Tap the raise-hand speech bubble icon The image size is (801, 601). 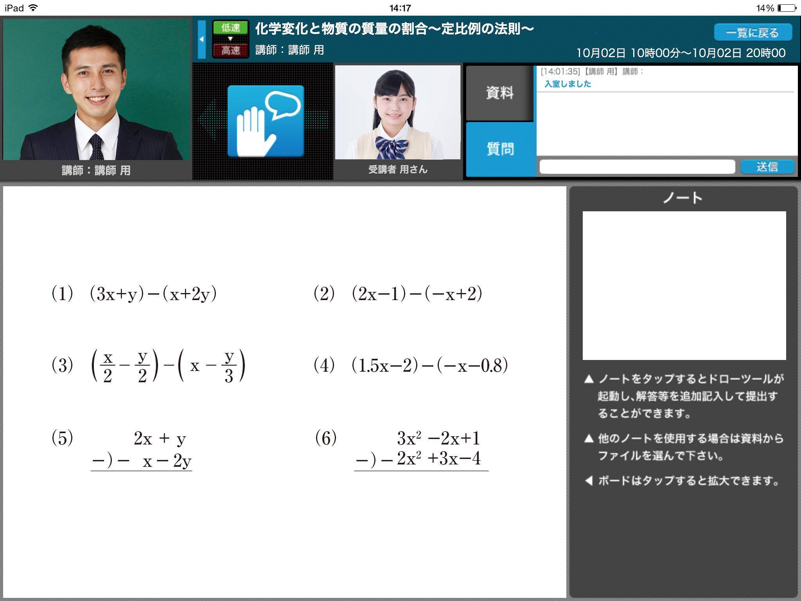coord(266,121)
